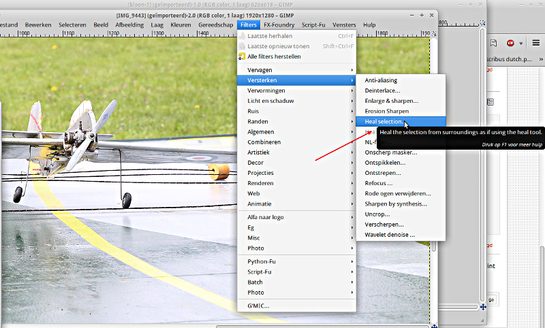The image size is (545, 328).
Task: Show more bookmarks with the >> chevron
Action: (541, 59)
